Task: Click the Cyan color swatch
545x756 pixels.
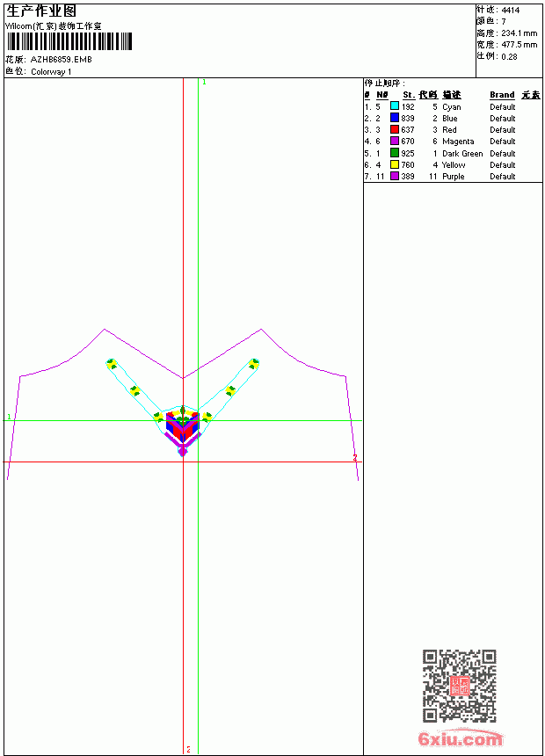Action: [395, 106]
